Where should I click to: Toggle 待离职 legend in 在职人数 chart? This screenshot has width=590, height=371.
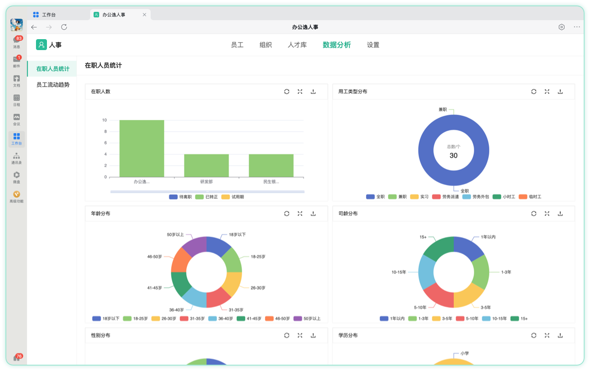point(180,197)
